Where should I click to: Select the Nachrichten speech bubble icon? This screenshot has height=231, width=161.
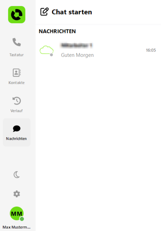point(17,128)
